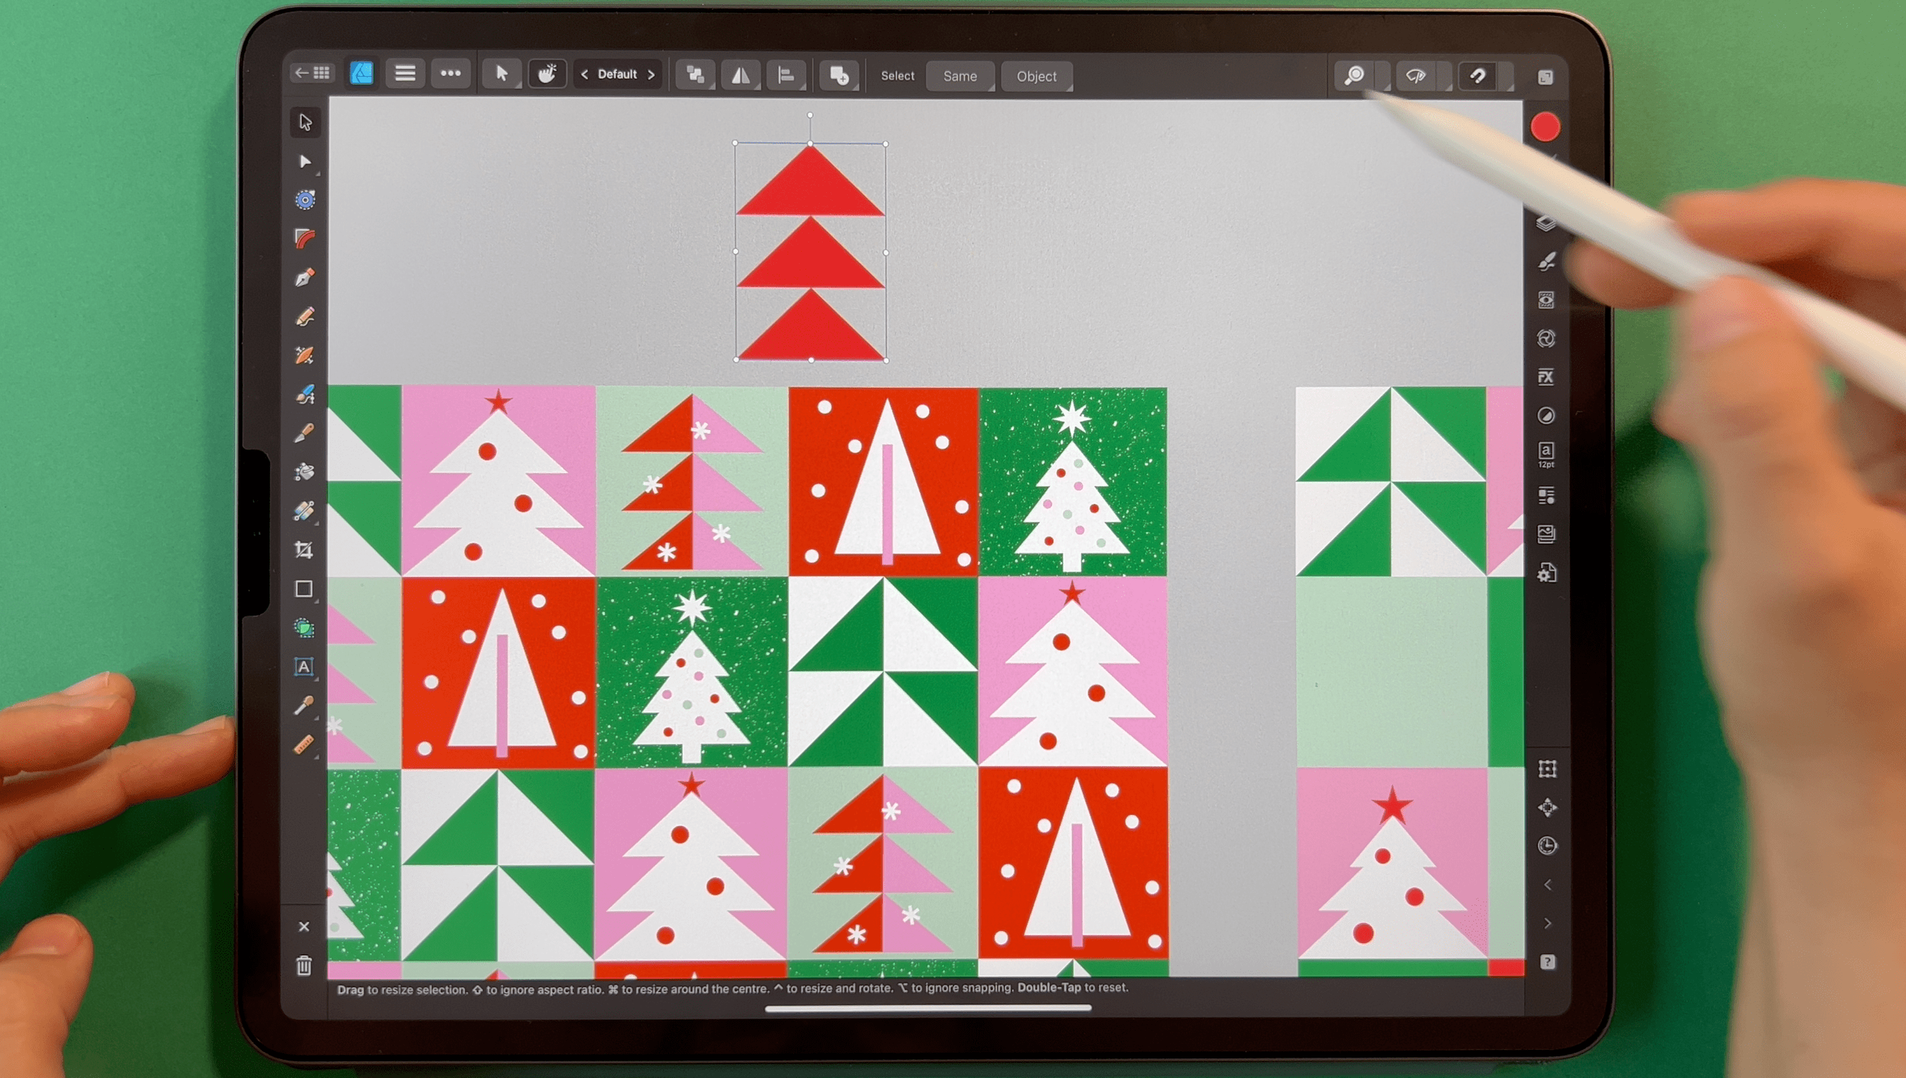Viewport: 1906px width, 1078px height.
Task: Open the History studio clock icon
Action: click(1547, 845)
